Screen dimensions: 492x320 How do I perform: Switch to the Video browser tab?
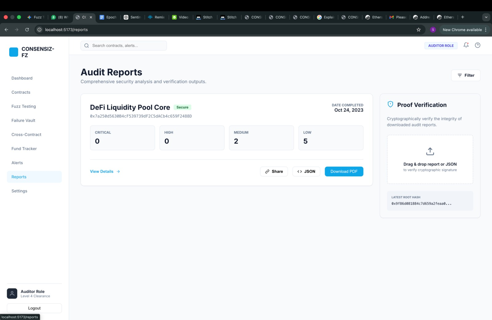pos(181,17)
